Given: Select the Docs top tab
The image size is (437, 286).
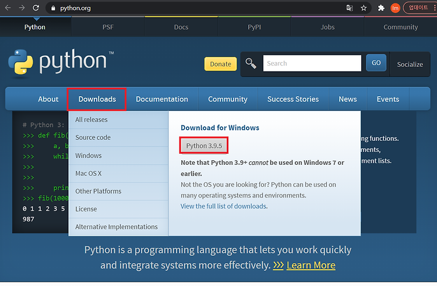Looking at the screenshot, I should (181, 27).
